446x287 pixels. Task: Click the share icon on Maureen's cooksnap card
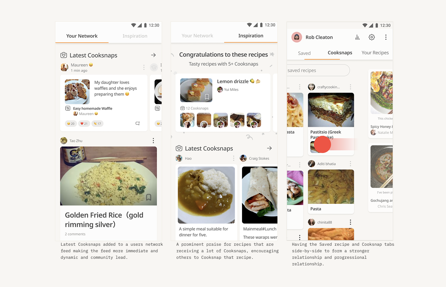pyautogui.click(x=138, y=123)
